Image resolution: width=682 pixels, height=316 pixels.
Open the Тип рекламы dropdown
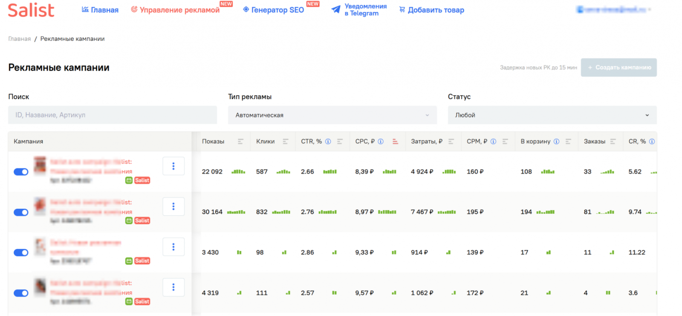click(x=332, y=115)
